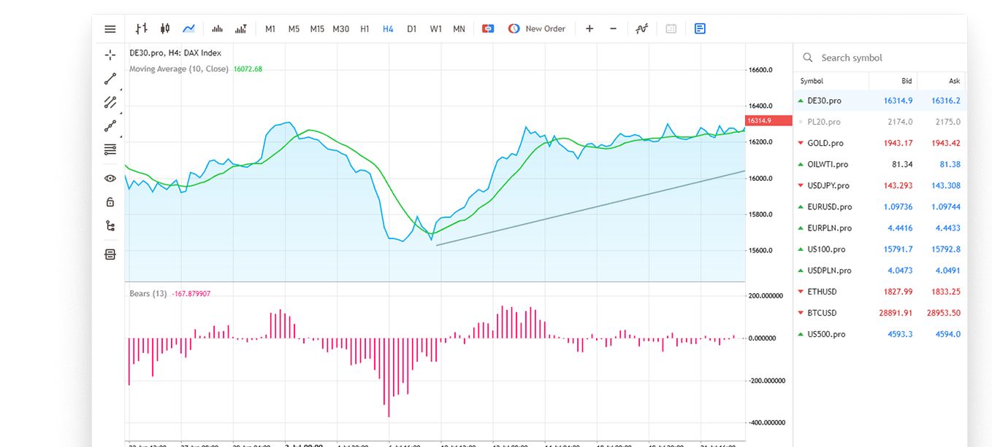Select the line chart type
This screenshot has height=447, width=992.
pyautogui.click(x=188, y=29)
